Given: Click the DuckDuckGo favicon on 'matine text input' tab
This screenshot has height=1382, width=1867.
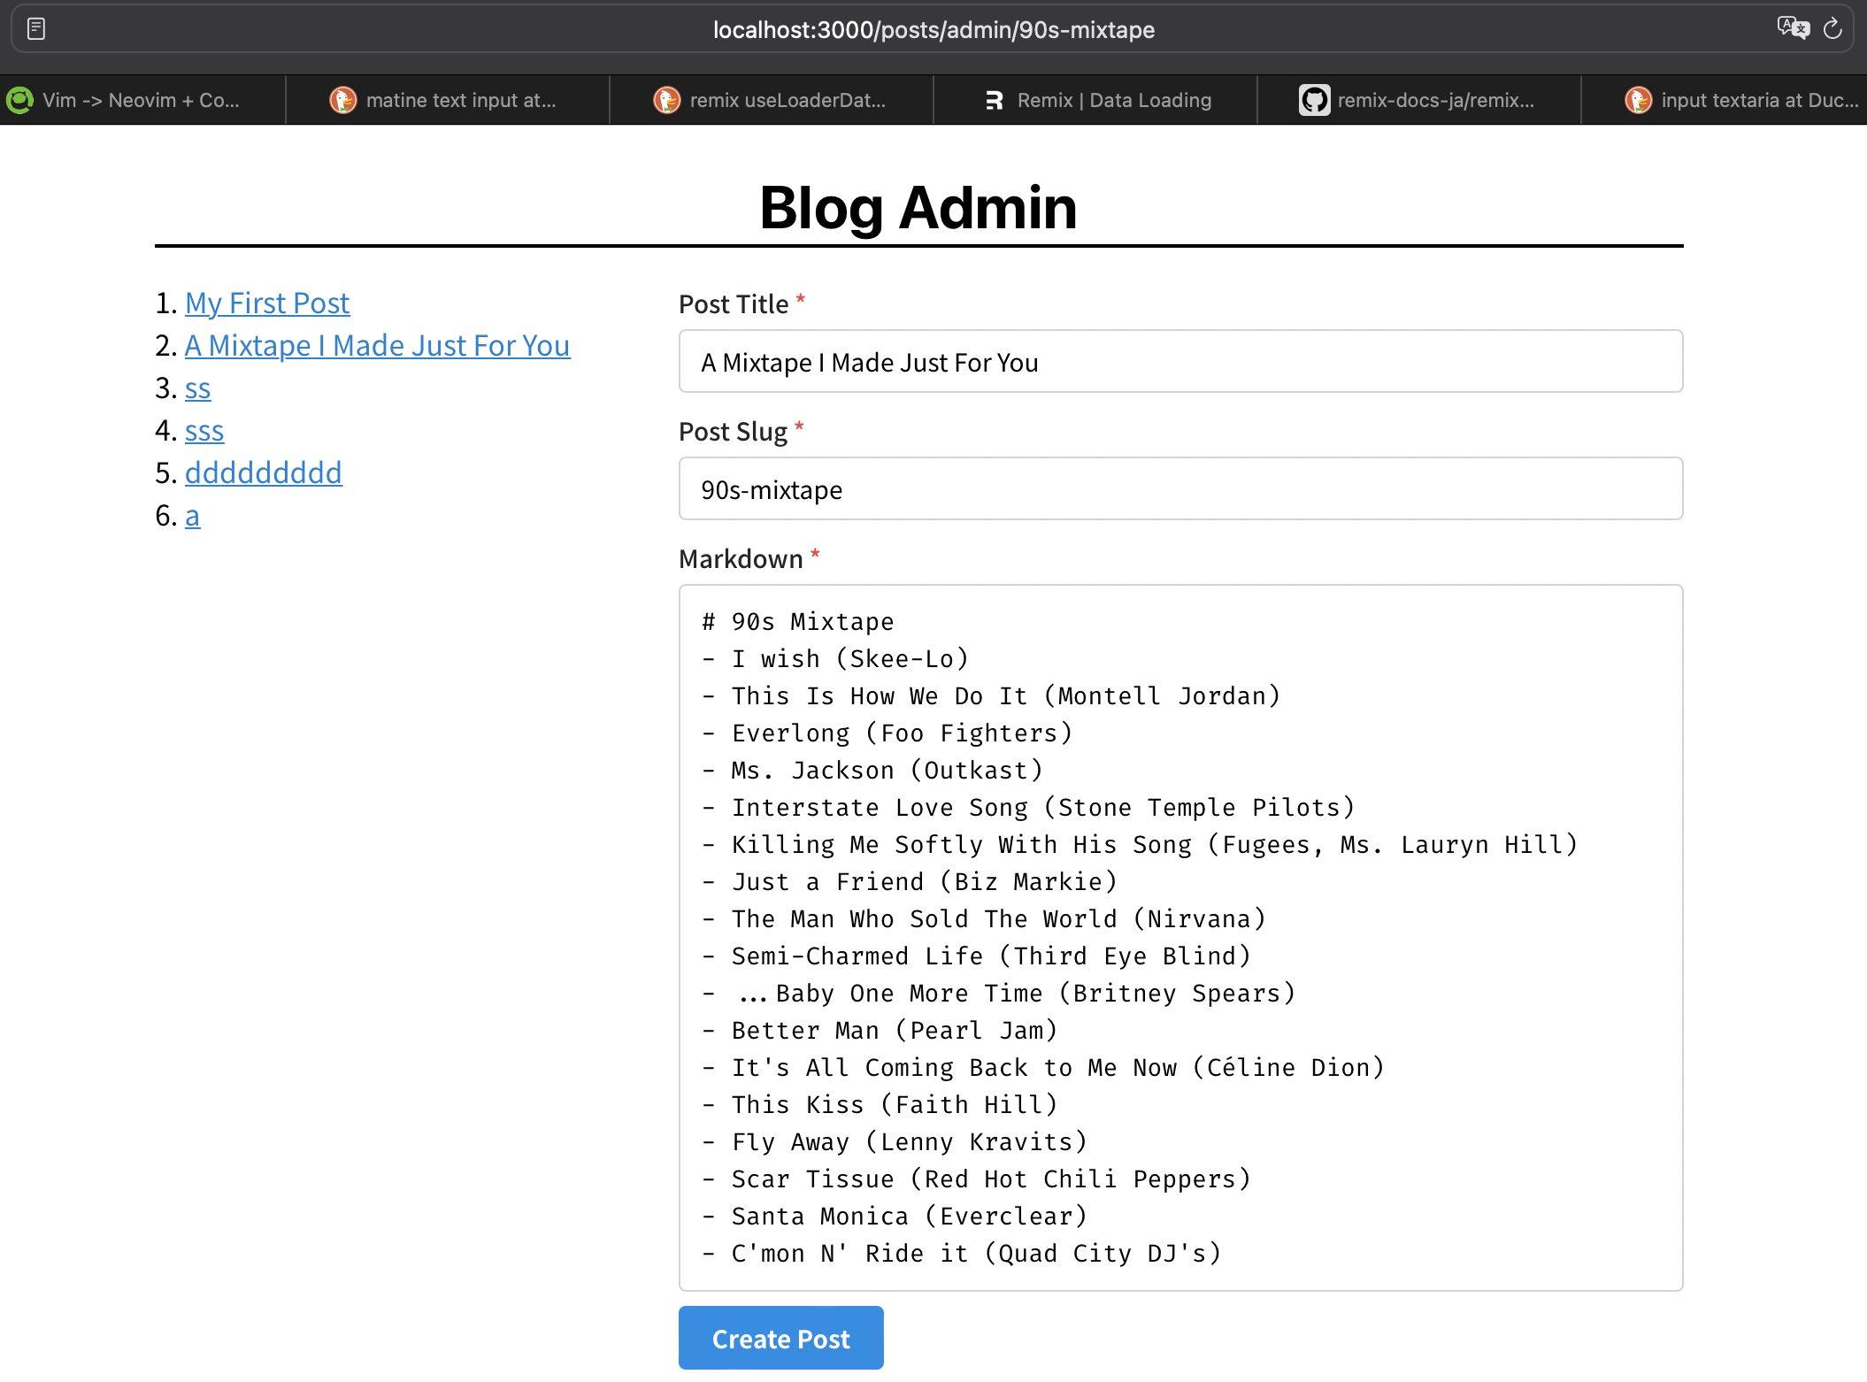Looking at the screenshot, I should click(x=342, y=100).
